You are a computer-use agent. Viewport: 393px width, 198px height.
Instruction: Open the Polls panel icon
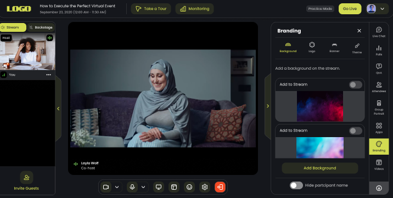click(x=379, y=50)
